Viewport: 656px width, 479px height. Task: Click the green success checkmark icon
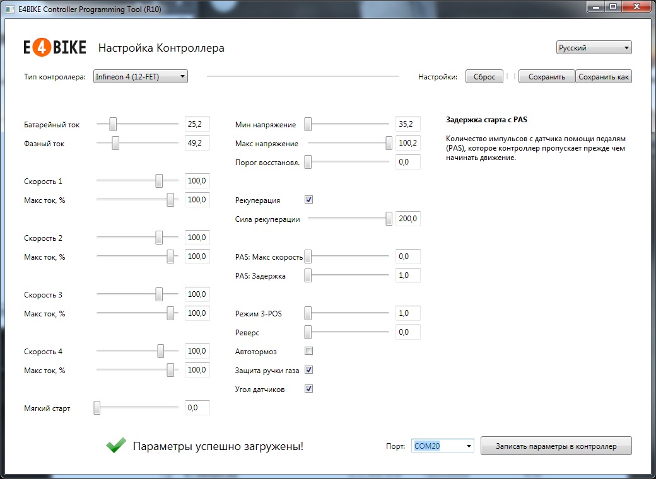(x=115, y=446)
